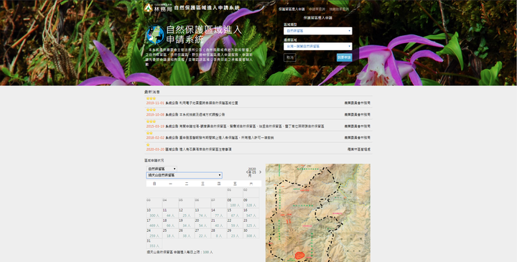Select calendar day 20 with 54 人
The height and width of the screenshot is (262, 517).
tap(202, 223)
